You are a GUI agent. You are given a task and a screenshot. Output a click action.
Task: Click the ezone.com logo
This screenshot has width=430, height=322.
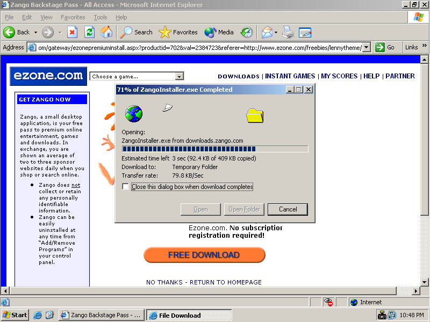point(48,76)
